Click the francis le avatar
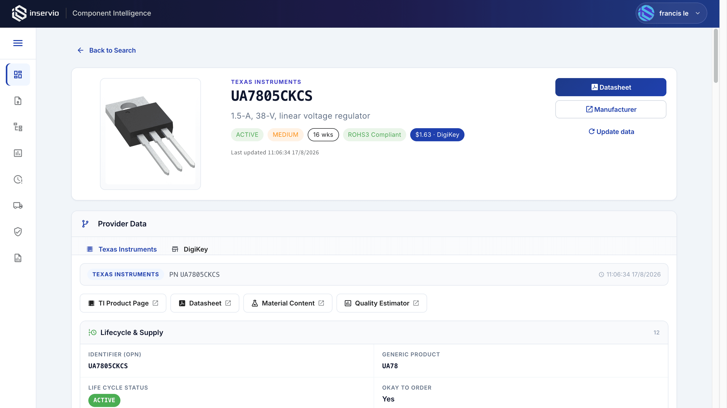This screenshot has width=727, height=408. (646, 13)
